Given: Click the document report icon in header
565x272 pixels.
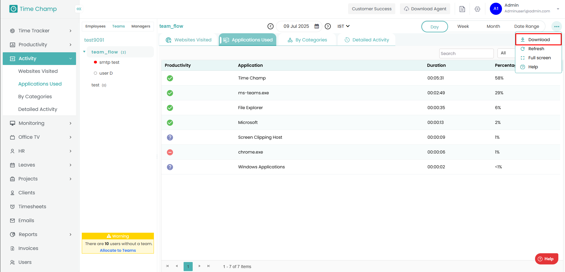Looking at the screenshot, I should click(462, 9).
